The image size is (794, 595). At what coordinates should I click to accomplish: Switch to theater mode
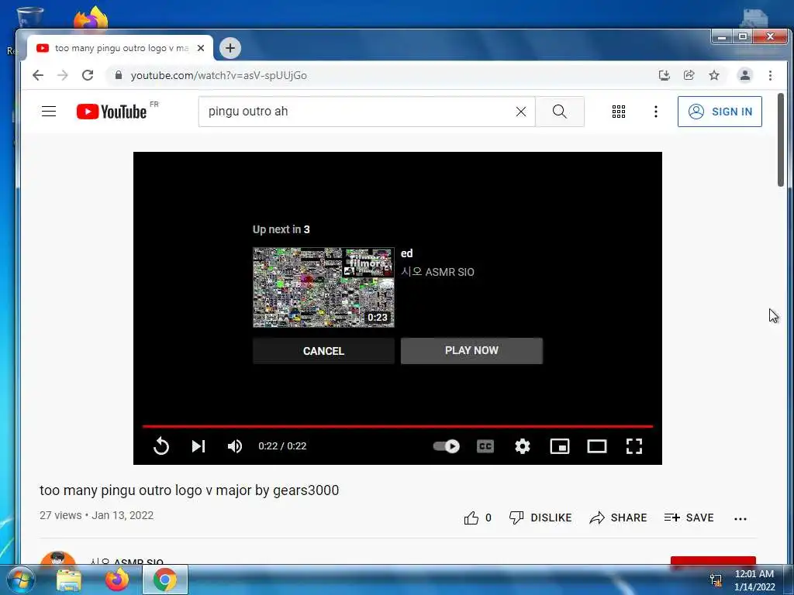pos(596,445)
